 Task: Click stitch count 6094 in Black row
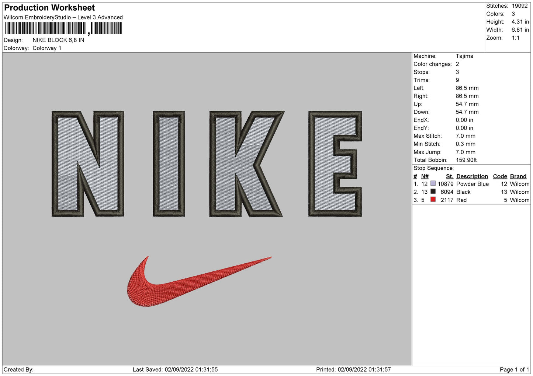point(447,192)
